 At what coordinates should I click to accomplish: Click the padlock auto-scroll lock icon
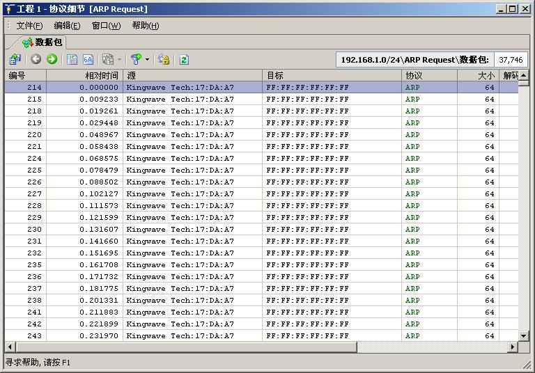point(164,60)
